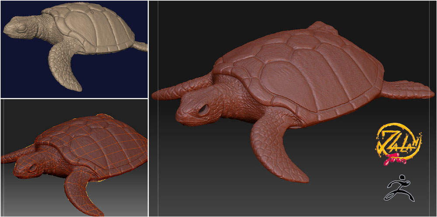Open the beige turtle render on navy background
This screenshot has width=437, height=217.
pos(74,49)
